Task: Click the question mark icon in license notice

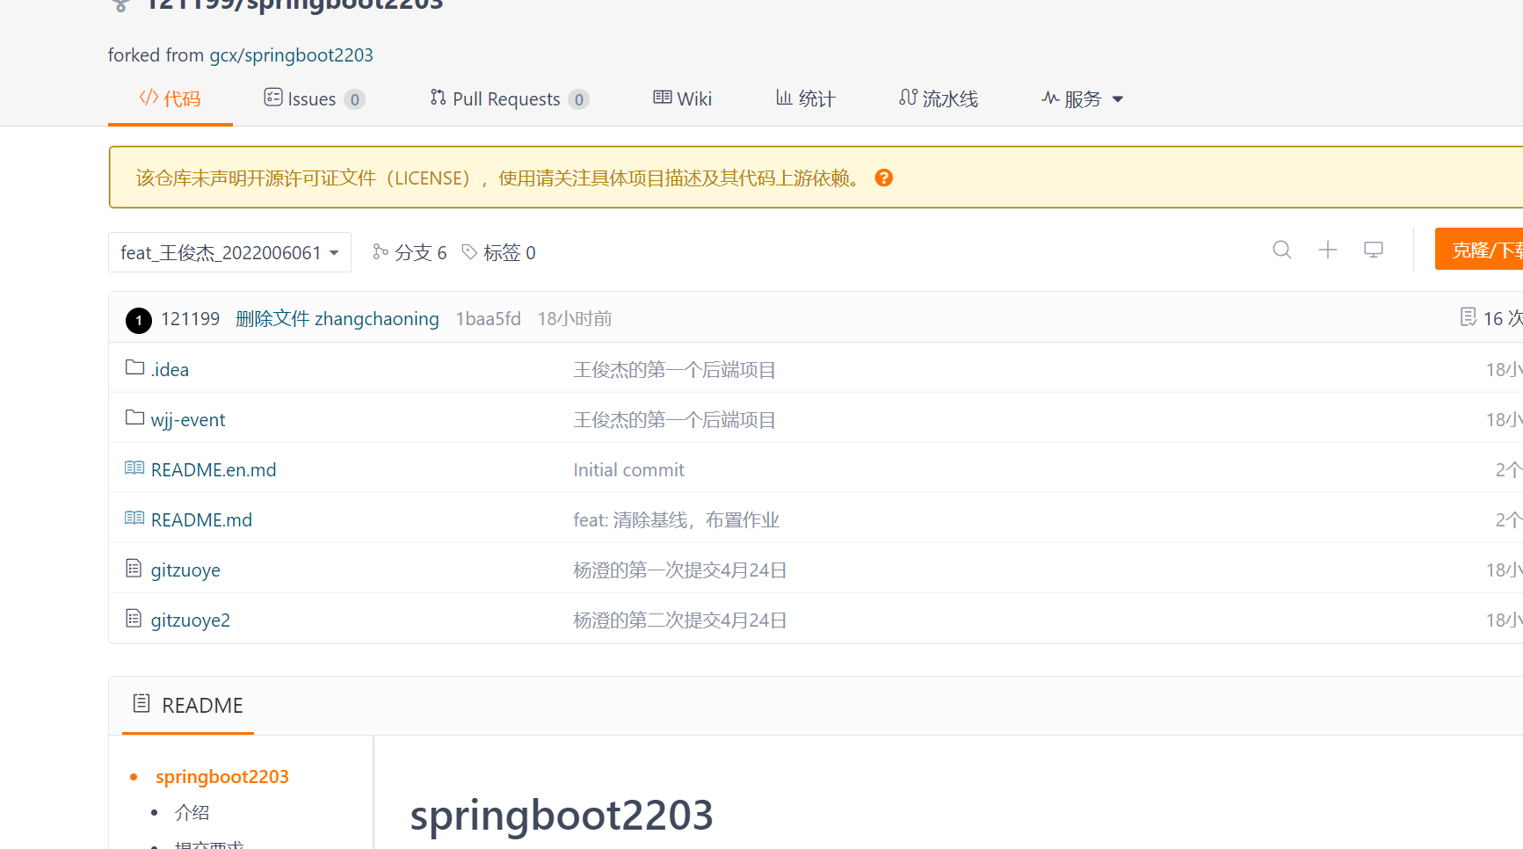Action: (x=884, y=178)
